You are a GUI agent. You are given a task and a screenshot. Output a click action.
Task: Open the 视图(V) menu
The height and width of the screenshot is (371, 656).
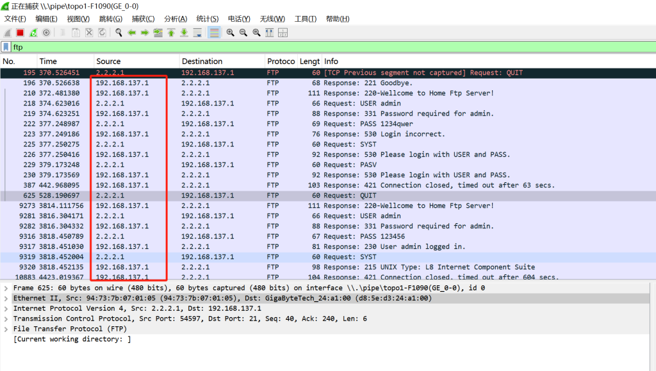pyautogui.click(x=78, y=19)
